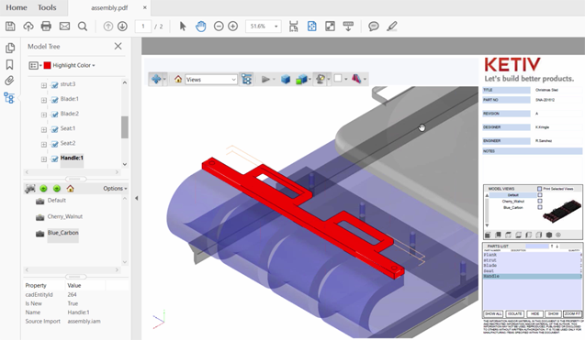Click the Print icon in toolbar
Viewport: 585px width, 340px height.
[x=46, y=26]
